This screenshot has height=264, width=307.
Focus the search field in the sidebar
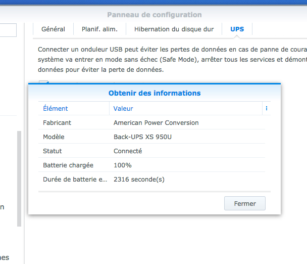(x=8, y=30)
